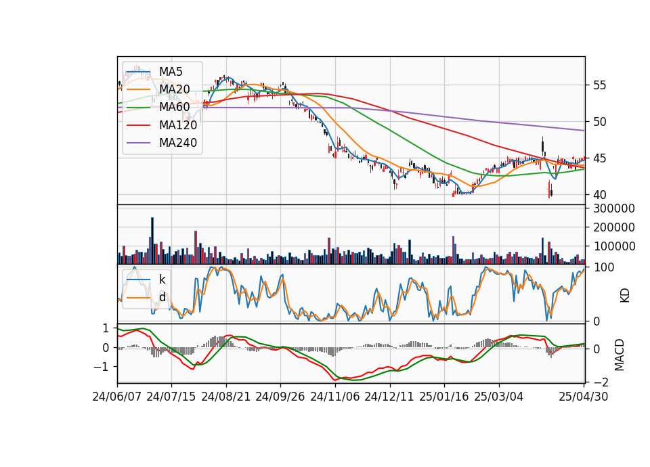Click the orange MA20 legend line sample
Viewport: 650px width, 467px height.
tap(138, 89)
